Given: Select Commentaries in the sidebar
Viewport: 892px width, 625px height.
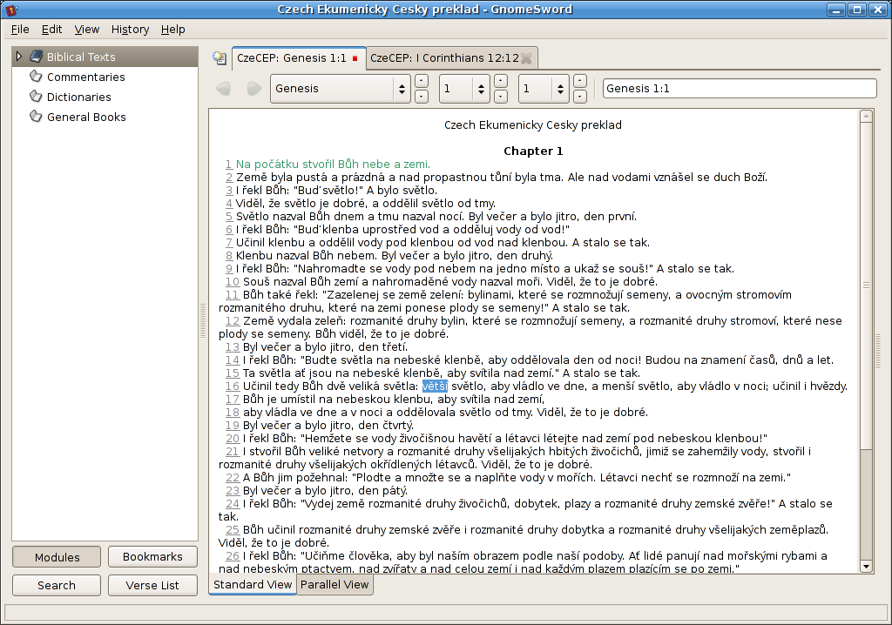Looking at the screenshot, I should (86, 77).
